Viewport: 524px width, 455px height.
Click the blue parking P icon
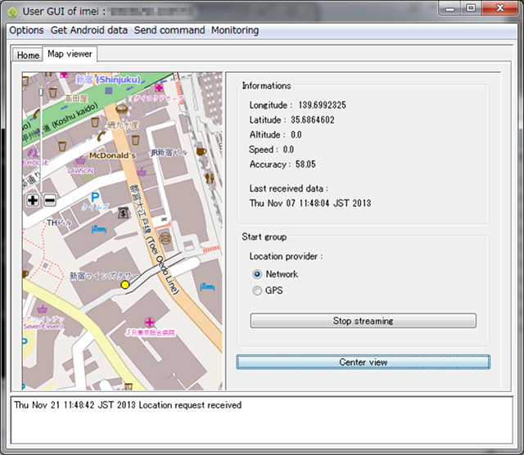point(95,197)
